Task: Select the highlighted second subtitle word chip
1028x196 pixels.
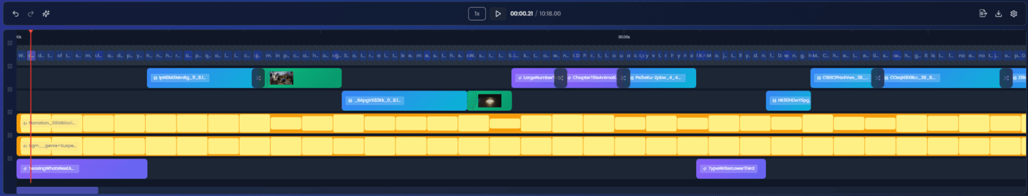Action: 31,55
